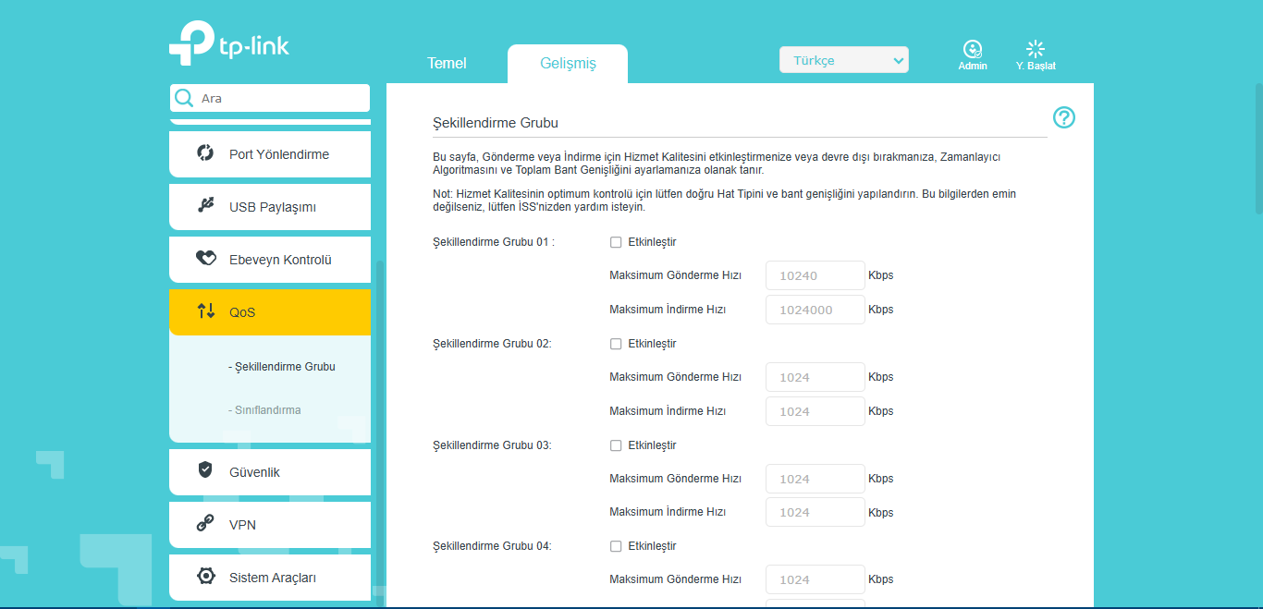The image size is (1263, 609).
Task: Click the Admin account icon
Action: pos(973,49)
